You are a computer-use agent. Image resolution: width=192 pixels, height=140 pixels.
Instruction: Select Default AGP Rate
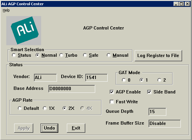click(x=28, y=108)
